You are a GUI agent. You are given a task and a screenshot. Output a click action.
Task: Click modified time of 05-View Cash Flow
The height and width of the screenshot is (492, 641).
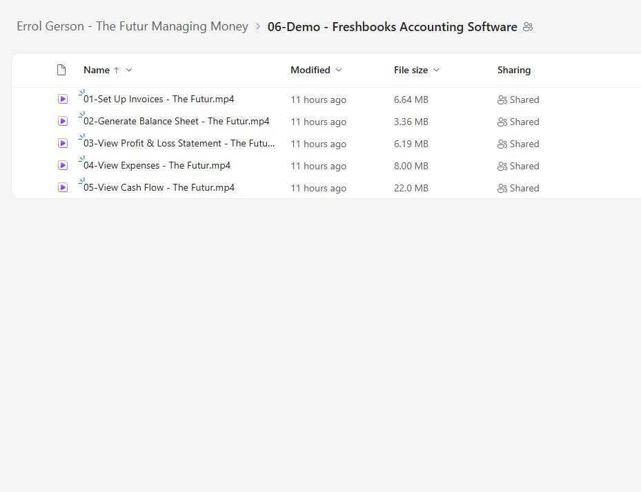tap(319, 188)
